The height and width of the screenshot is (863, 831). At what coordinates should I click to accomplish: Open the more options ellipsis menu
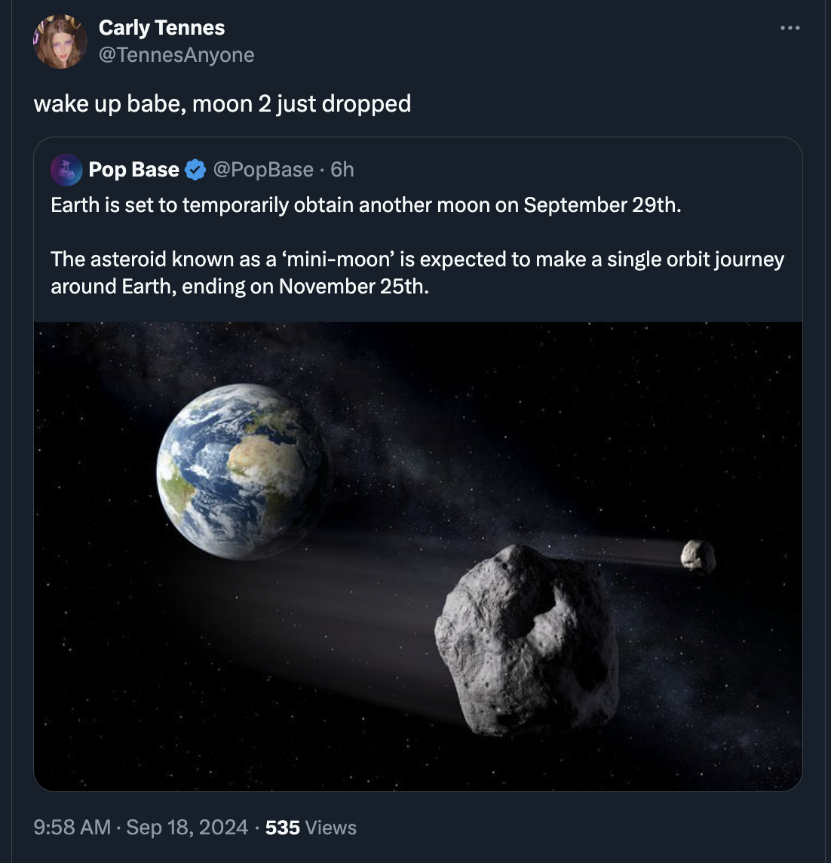pos(790,27)
